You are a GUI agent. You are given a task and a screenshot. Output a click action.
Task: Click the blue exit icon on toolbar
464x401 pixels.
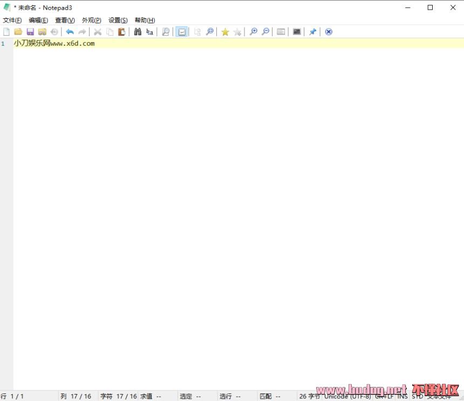[x=329, y=32]
